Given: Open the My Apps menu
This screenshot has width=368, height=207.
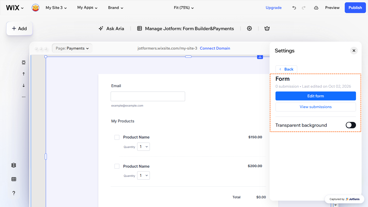Looking at the screenshot, I should click(87, 8).
